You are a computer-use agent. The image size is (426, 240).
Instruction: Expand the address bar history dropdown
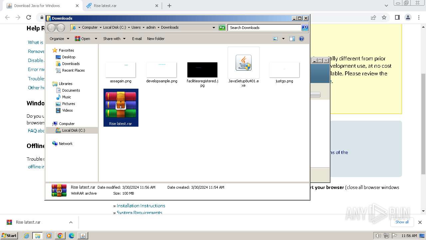[x=214, y=28]
